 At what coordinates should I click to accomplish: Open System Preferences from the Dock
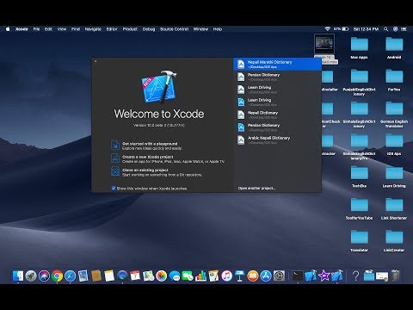(x=279, y=276)
